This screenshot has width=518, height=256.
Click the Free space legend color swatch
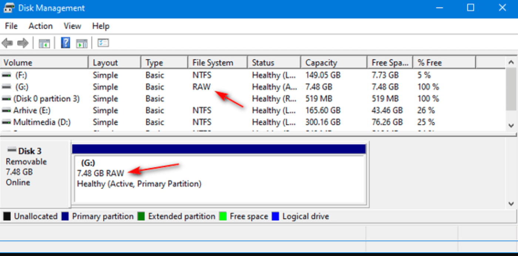click(223, 216)
